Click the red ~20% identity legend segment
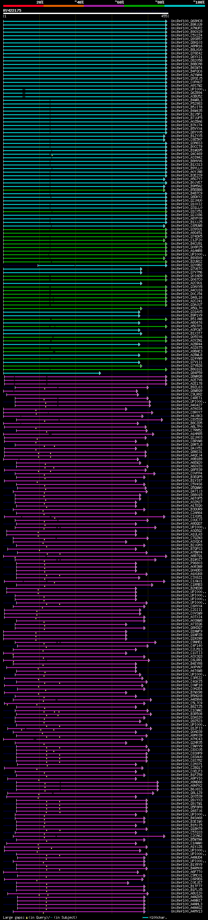The height and width of the screenshot is (920, 208). [23, 6]
